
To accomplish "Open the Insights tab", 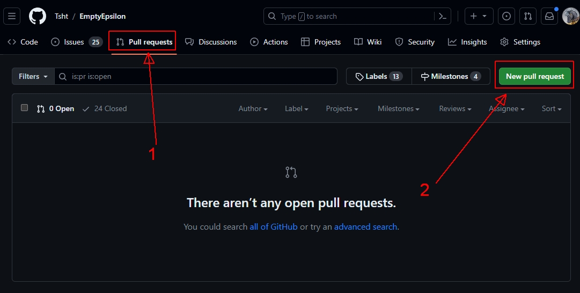I will click(467, 42).
